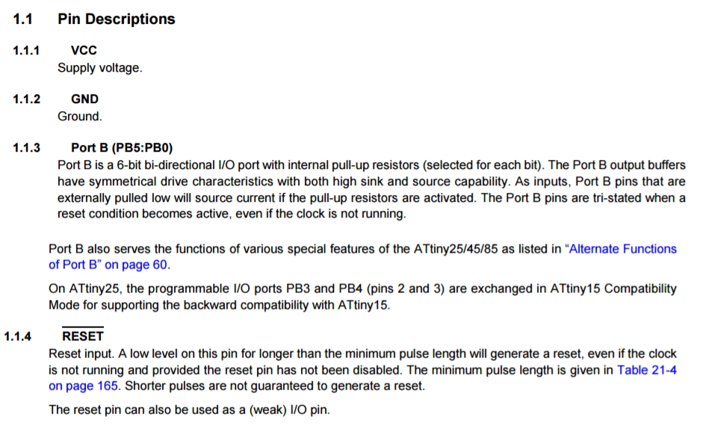Image resolution: width=703 pixels, height=438 pixels.
Task: Click the paragraph starting "On ATtiny25, the programmable"
Action: coord(362,296)
